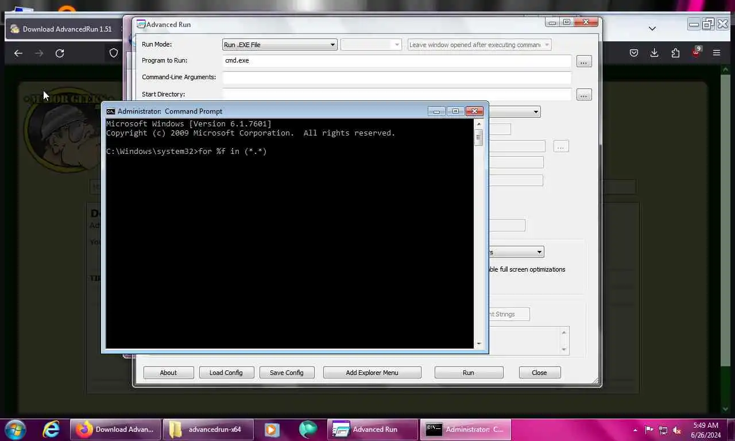The image size is (735, 441).
Task: Switch to Advanced Run taskbar button
Action: [x=373, y=430]
